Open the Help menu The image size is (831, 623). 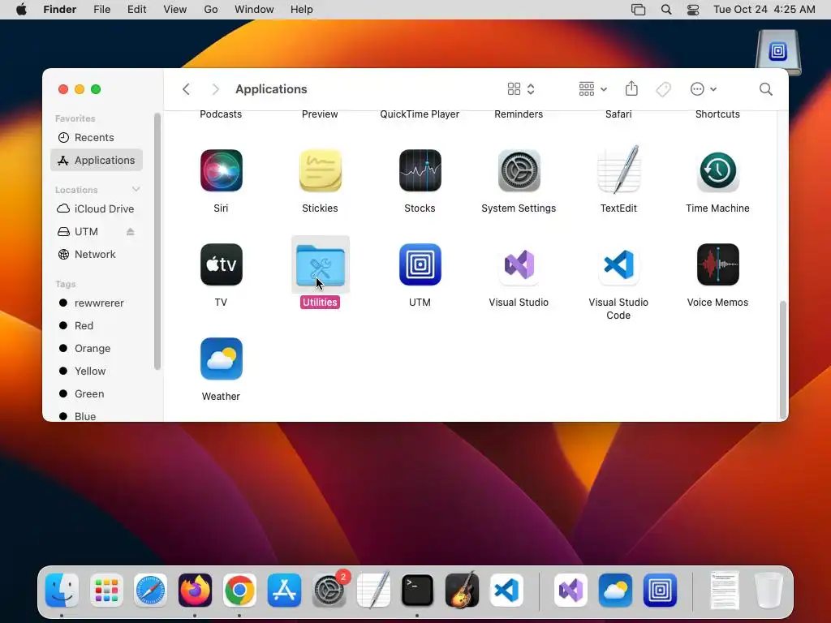302,10
